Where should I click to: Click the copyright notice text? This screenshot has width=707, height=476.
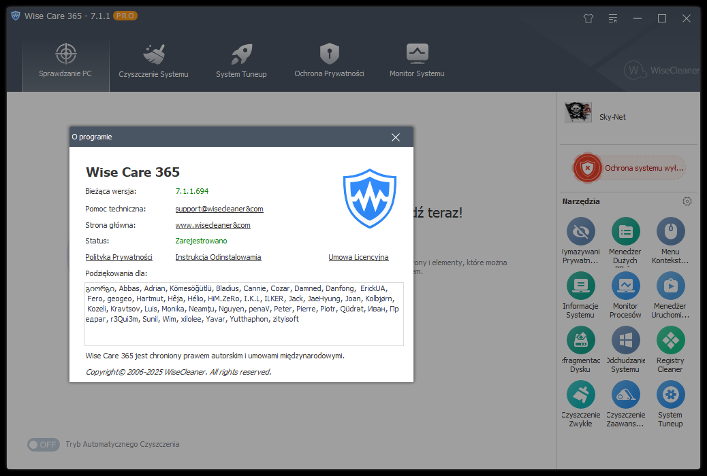click(x=178, y=372)
